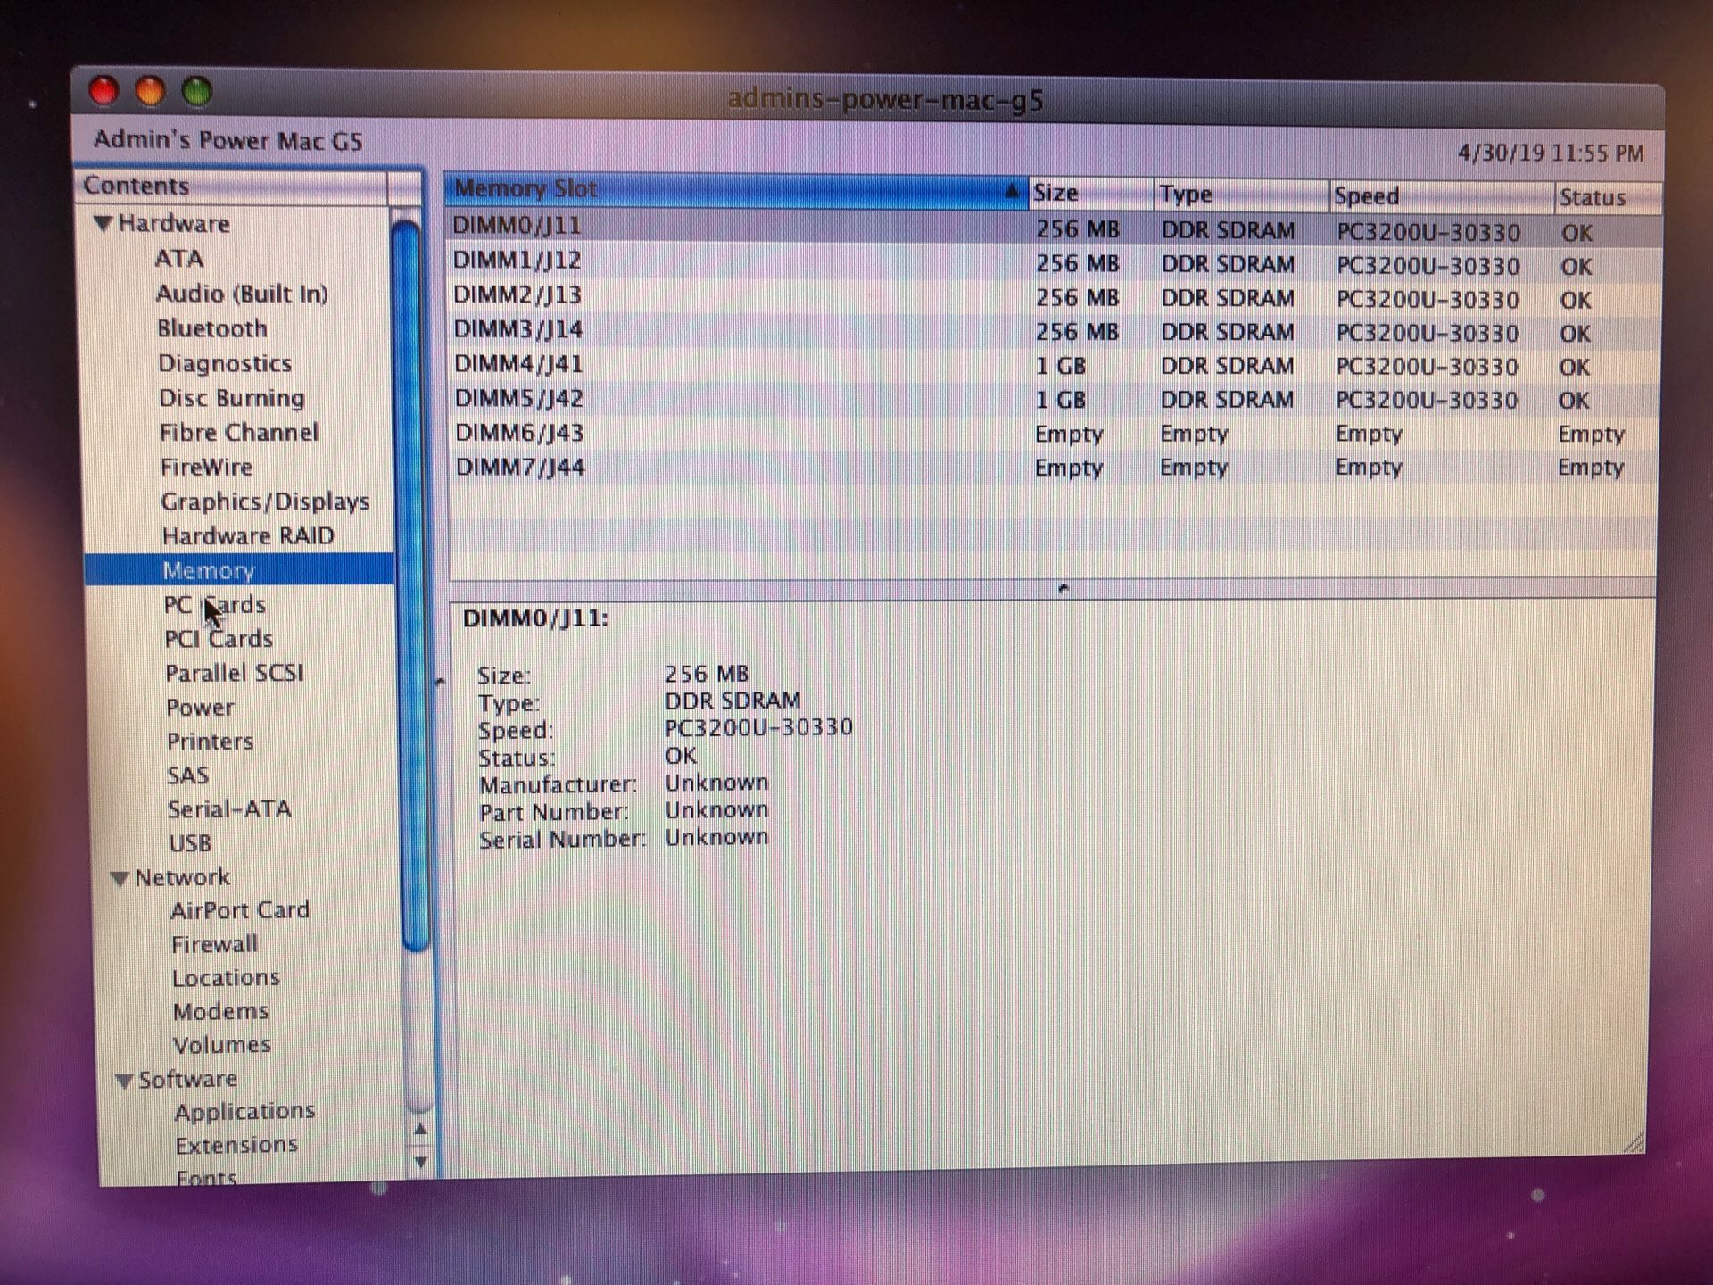This screenshot has width=1713, height=1285.
Task: Select the DIMM0/J11 row
Action: click(1053, 229)
